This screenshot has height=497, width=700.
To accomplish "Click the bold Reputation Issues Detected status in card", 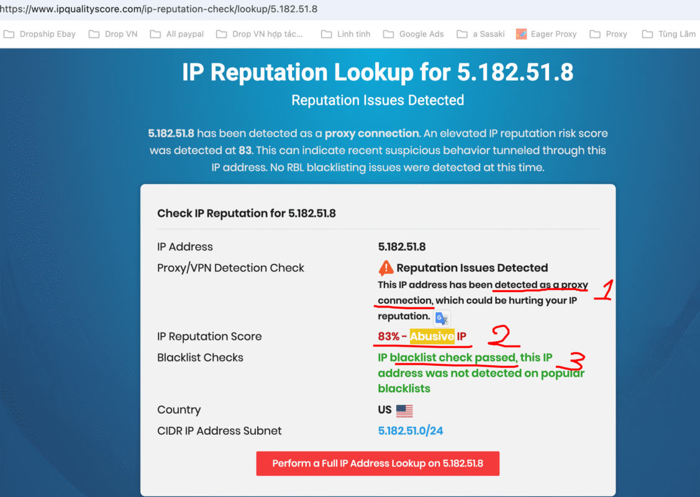I will pos(472,268).
